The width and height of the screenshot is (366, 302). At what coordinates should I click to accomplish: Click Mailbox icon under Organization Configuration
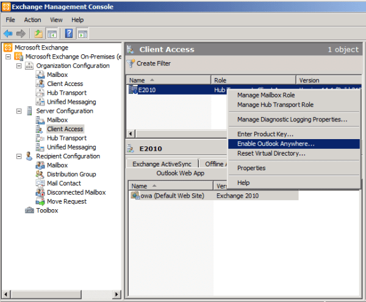[x=40, y=74]
